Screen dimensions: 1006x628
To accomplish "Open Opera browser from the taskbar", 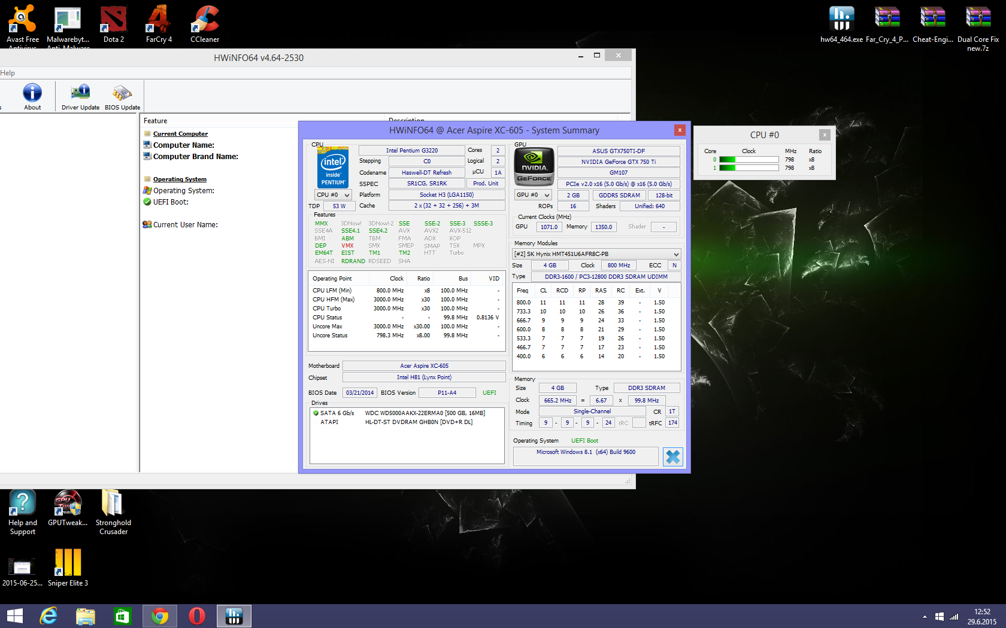I will click(196, 616).
